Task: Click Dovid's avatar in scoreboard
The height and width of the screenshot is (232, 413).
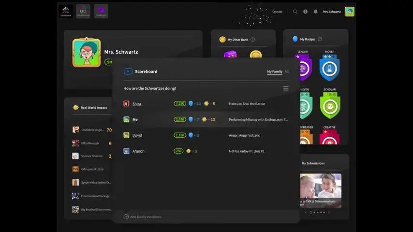Action: point(126,135)
